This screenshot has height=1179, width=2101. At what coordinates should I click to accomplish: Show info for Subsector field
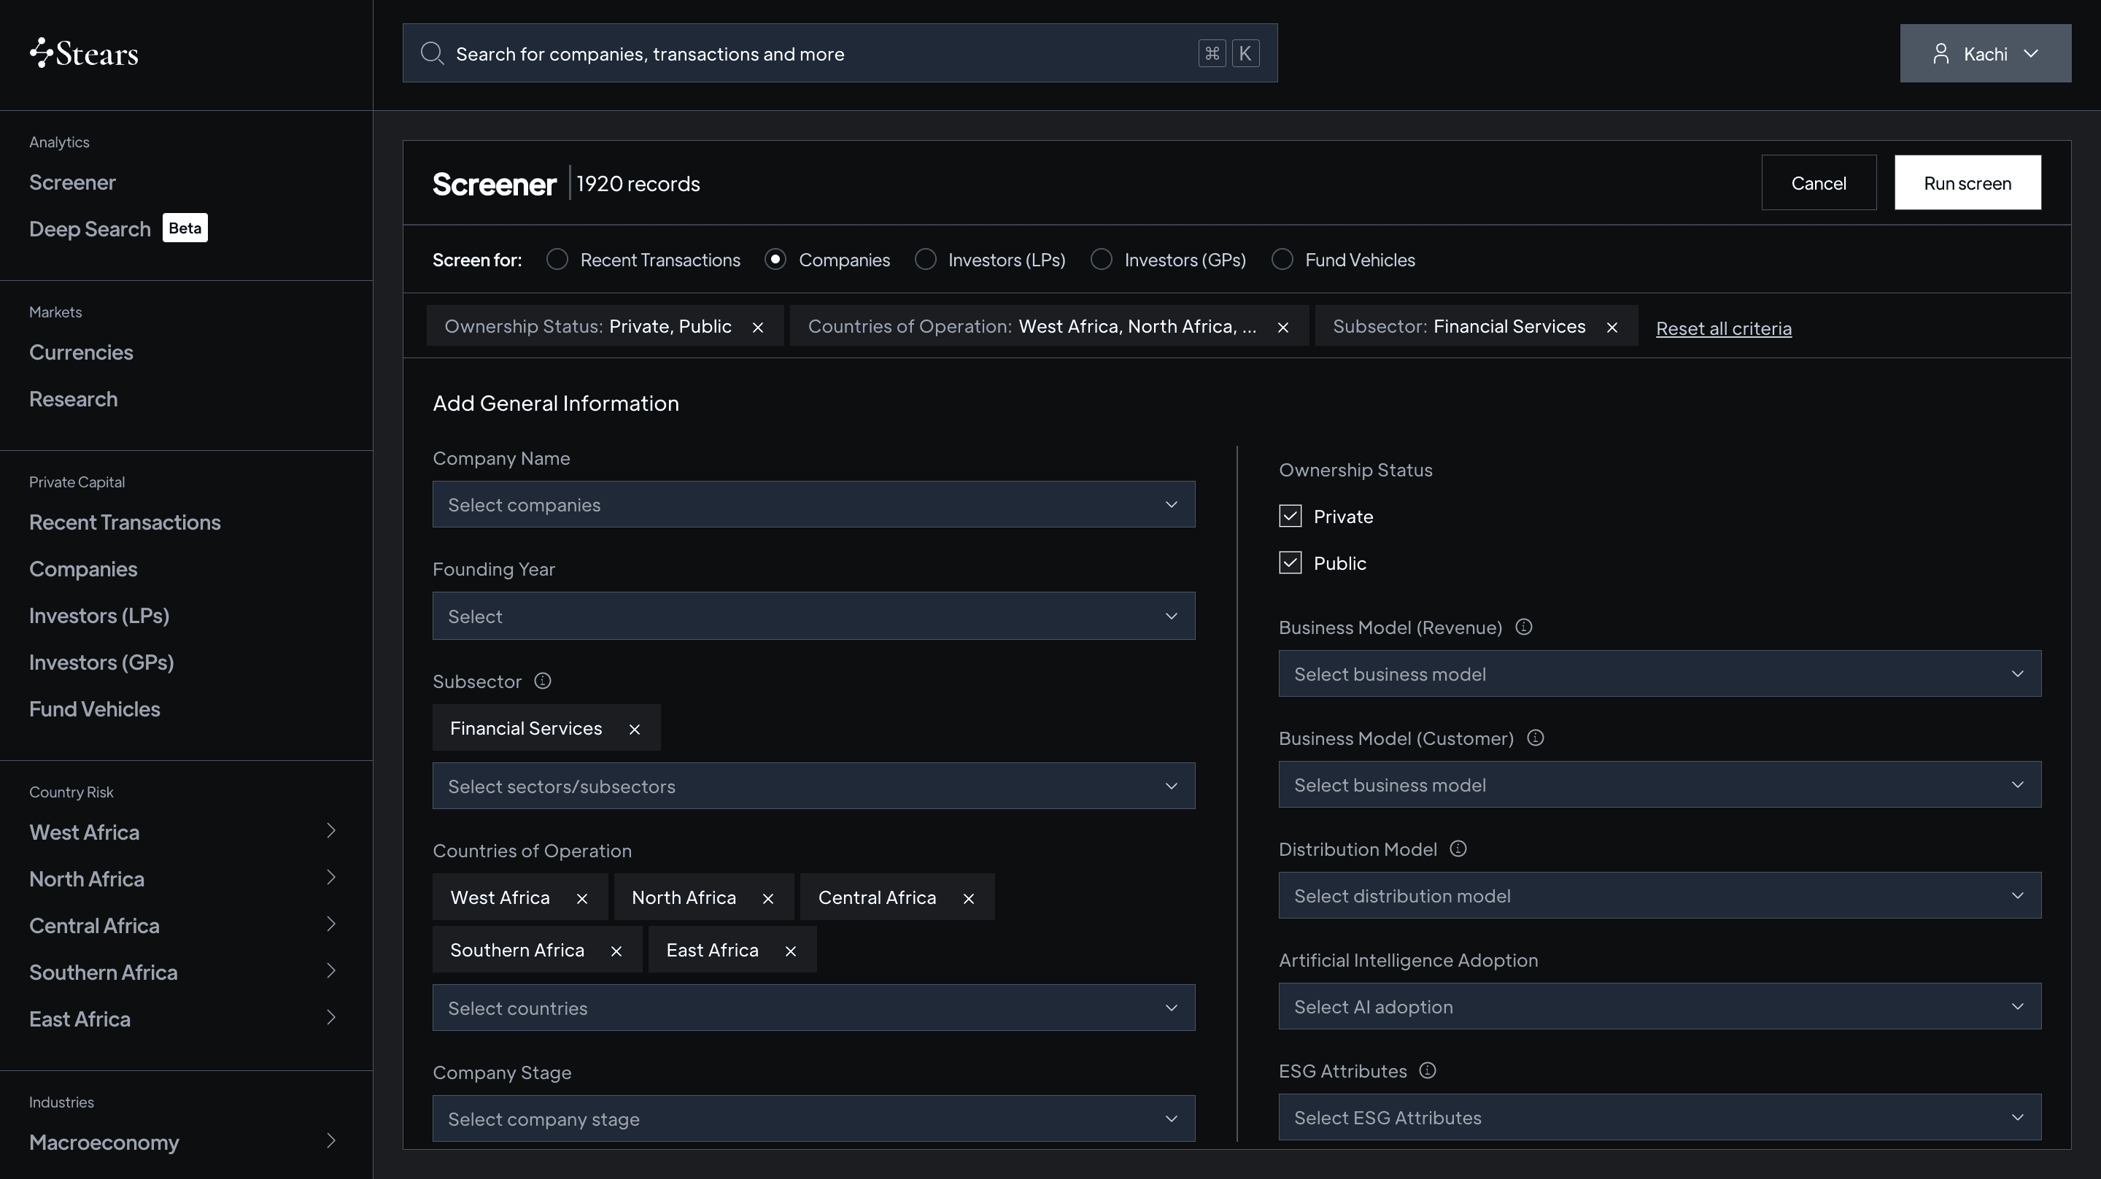542,681
